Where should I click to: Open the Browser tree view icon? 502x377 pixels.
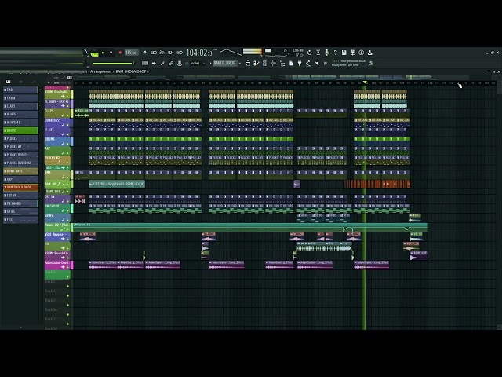pos(282,63)
